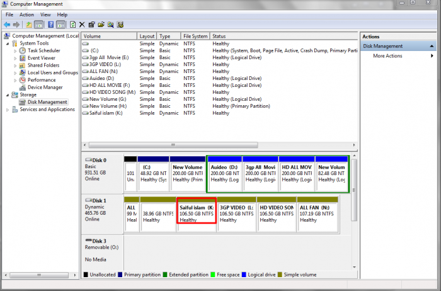Select the ALL FAN (N:) 107.19 GB block
This screenshot has width=441, height=291.
tap(318, 215)
